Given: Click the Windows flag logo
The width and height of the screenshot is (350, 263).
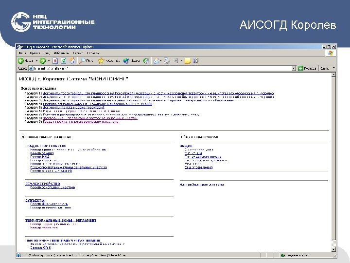Looking at the screenshot, I should (331, 53).
